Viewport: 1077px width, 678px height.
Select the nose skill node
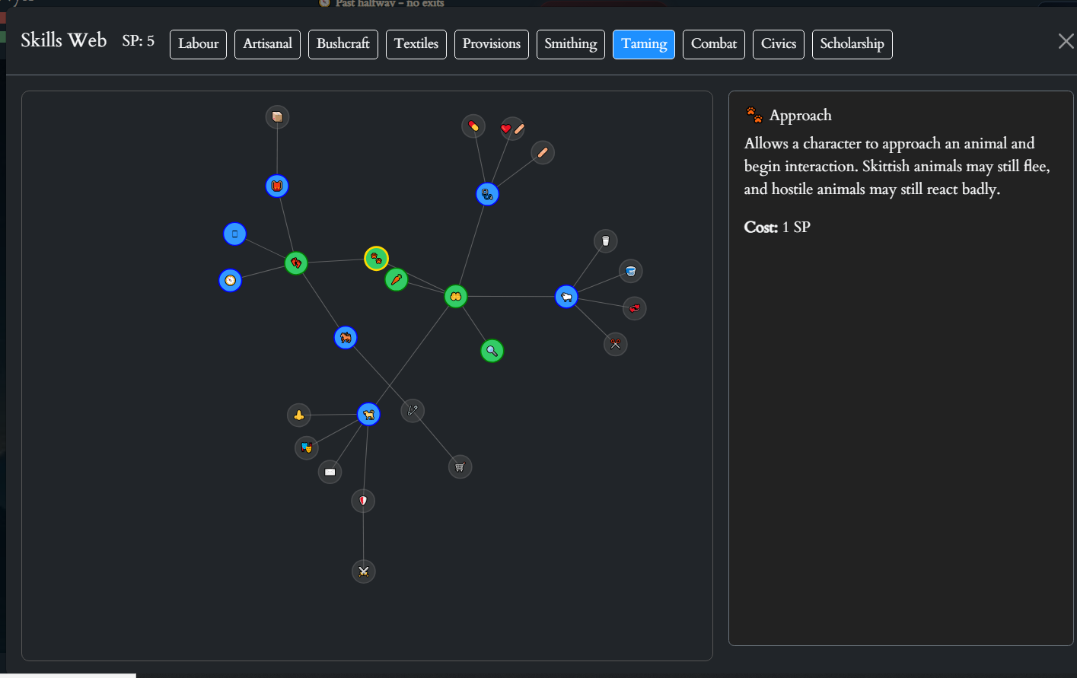click(299, 415)
